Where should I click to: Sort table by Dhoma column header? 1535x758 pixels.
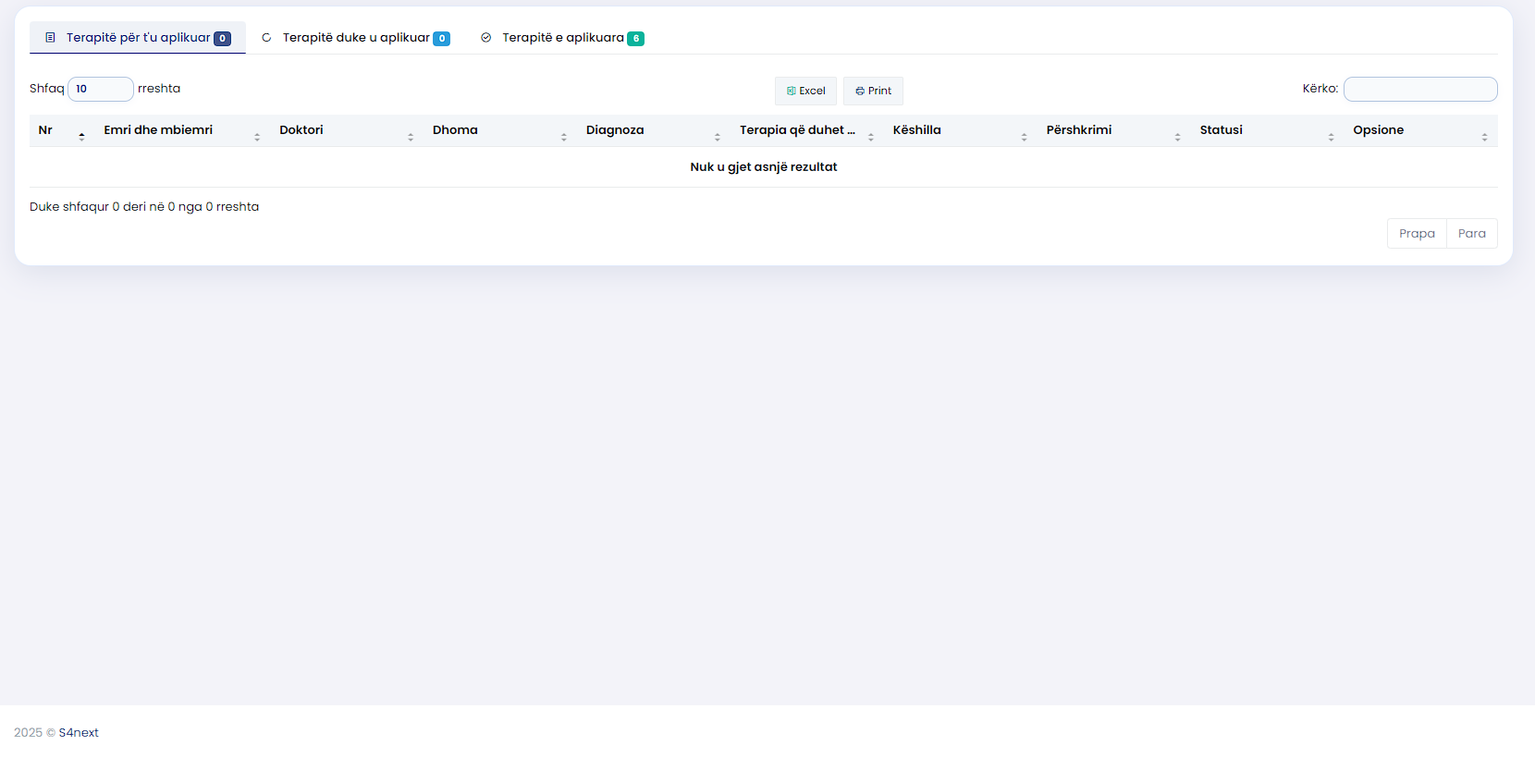coord(455,130)
